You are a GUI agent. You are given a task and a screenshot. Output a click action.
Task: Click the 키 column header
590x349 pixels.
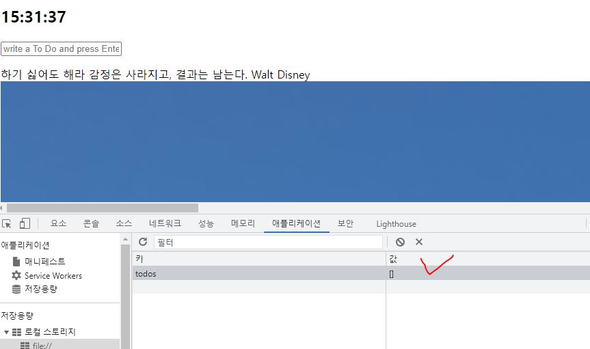click(x=259, y=259)
